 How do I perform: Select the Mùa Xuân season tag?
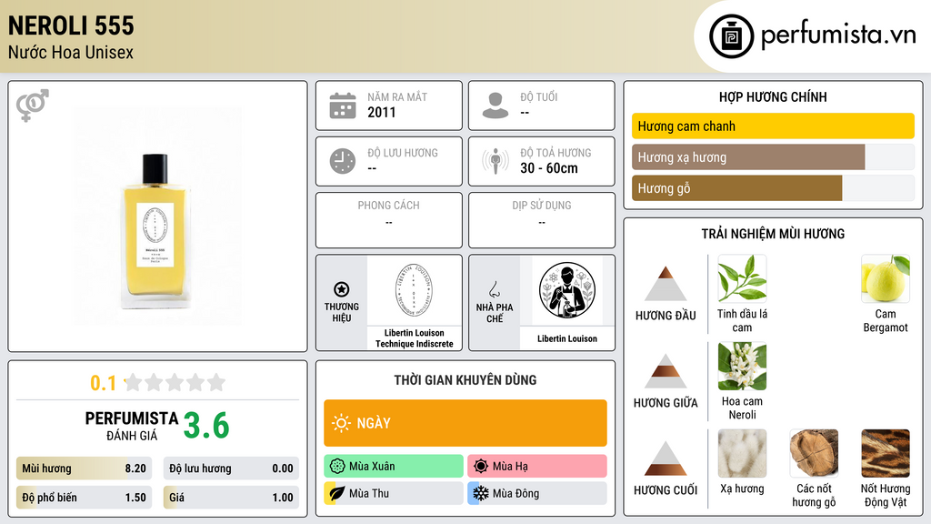(x=393, y=466)
